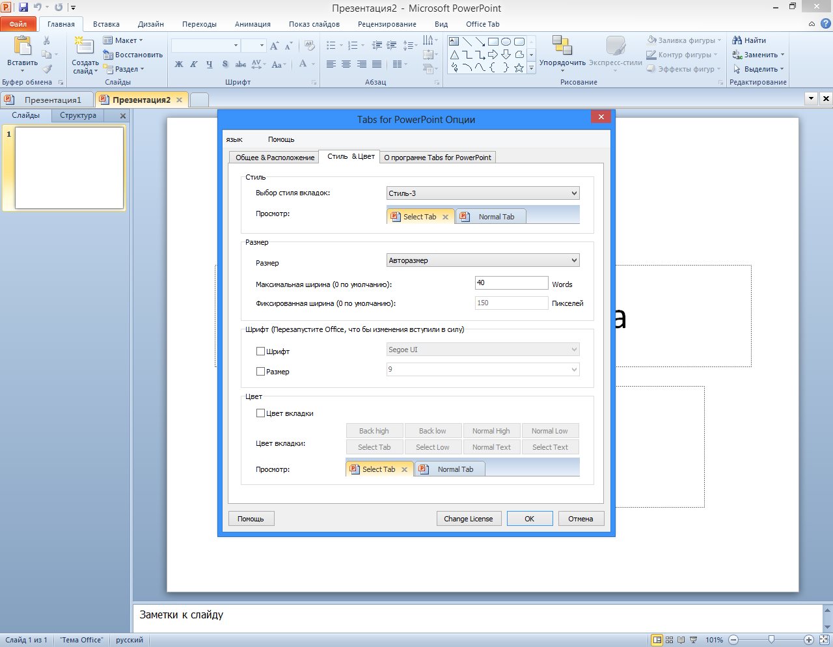This screenshot has width=833, height=647.
Task: Close the Презентация2 document tab with x
Action: click(x=179, y=100)
